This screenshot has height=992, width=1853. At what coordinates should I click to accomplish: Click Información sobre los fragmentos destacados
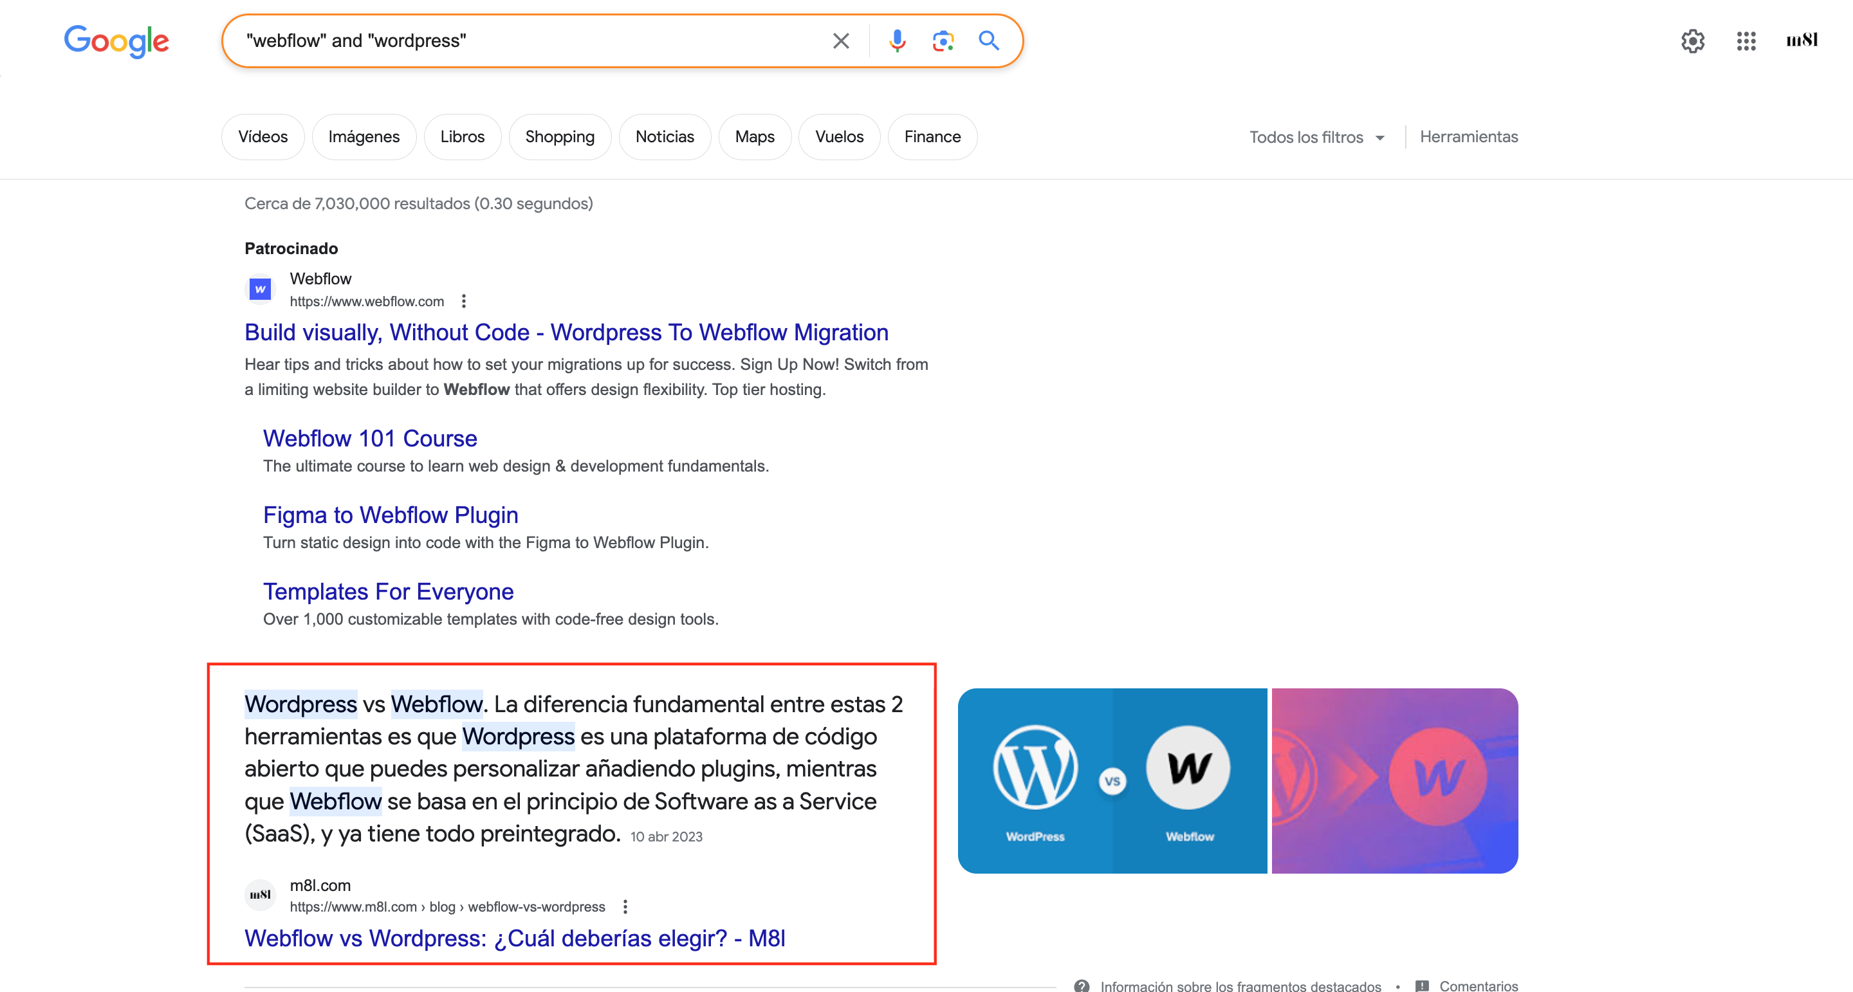[1240, 986]
